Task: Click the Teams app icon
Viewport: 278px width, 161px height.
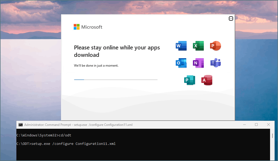Action: point(215,63)
